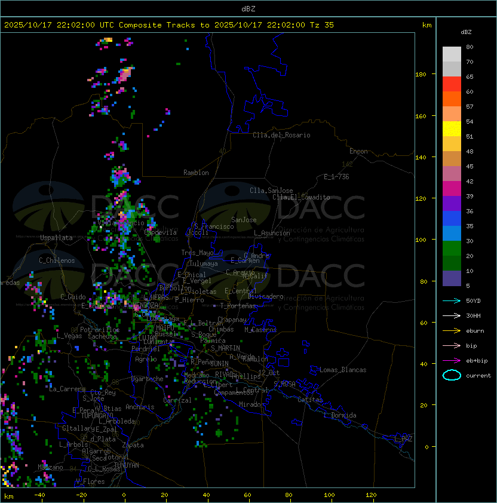Image resolution: width=497 pixels, height=503 pixels.
Task: Click the cyan 50YD arrow legend icon
Action: pyautogui.click(x=452, y=300)
